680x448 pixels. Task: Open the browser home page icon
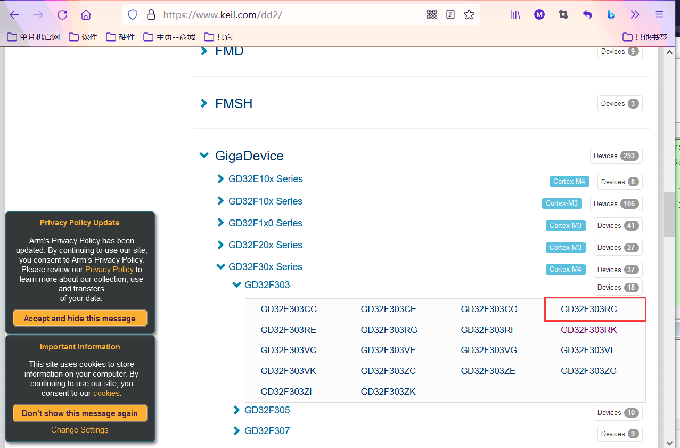coord(86,14)
